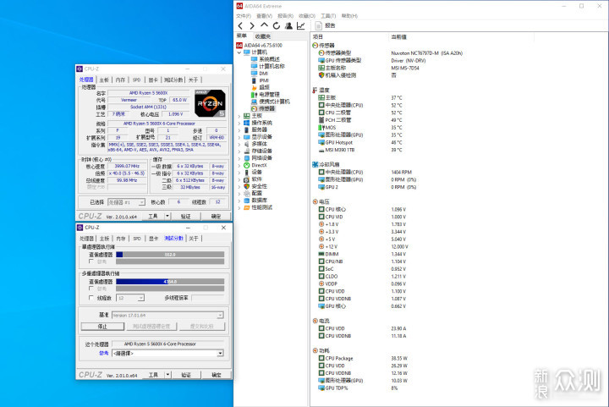Refresh the AIDA64 sensor page
Screen dimensions: 609x407
coord(276,25)
